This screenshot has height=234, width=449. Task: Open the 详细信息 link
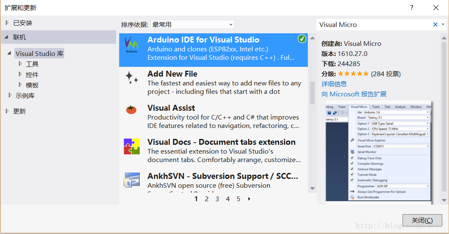coord(334,84)
